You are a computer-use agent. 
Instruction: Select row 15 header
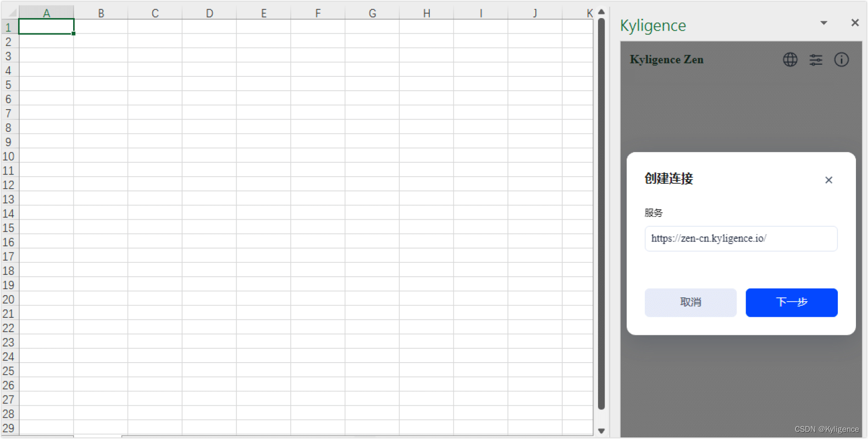[x=9, y=227]
